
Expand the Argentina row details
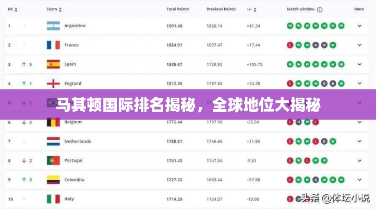[359, 26]
